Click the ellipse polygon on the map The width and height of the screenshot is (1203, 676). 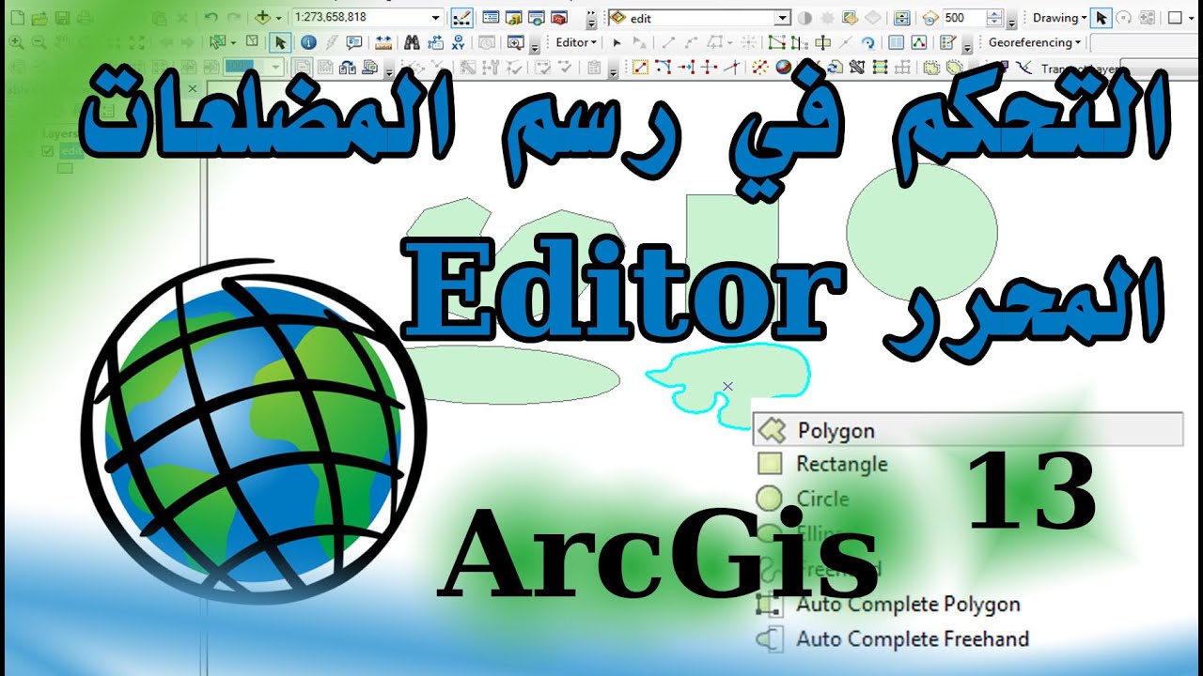point(511,376)
